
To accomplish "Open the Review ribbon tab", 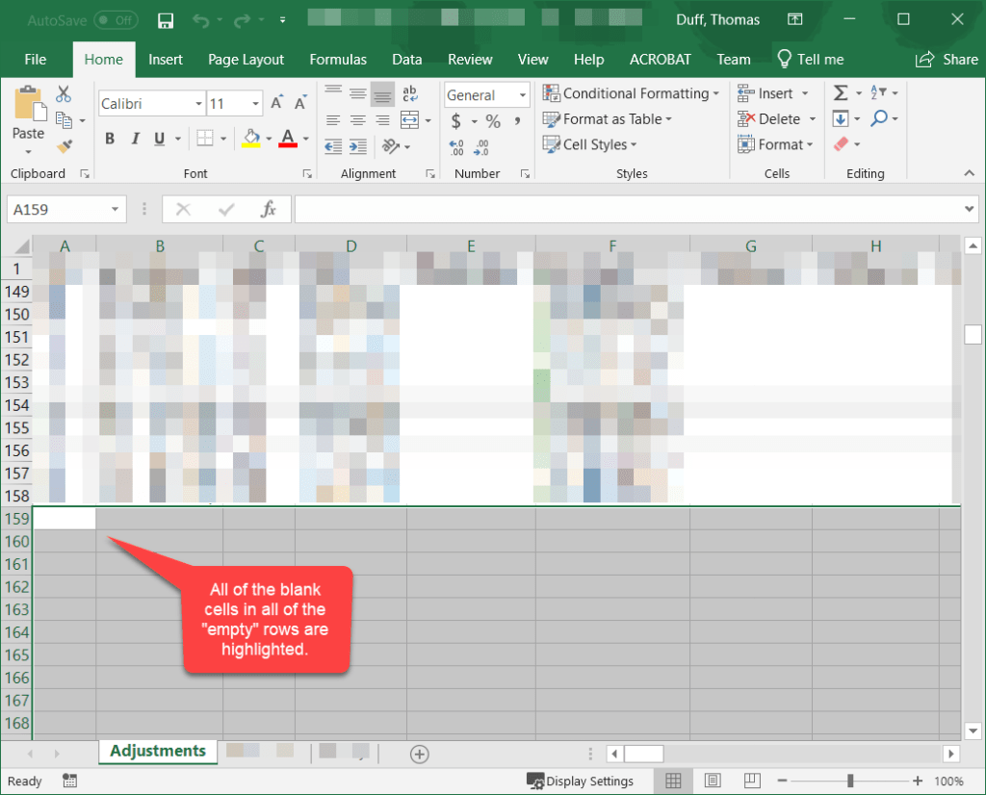I will tap(470, 59).
